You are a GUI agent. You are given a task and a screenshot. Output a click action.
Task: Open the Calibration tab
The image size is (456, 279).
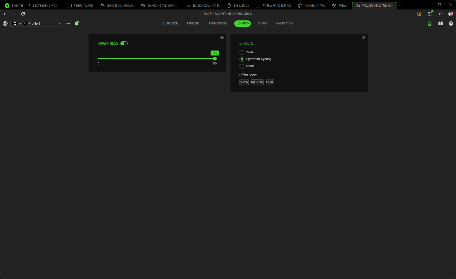[285, 23]
